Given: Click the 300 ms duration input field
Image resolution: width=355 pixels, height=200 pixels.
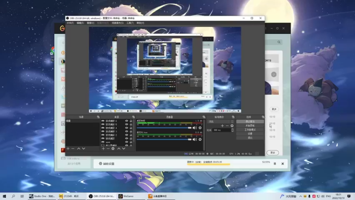Looking at the screenshot, I should 222,130.
